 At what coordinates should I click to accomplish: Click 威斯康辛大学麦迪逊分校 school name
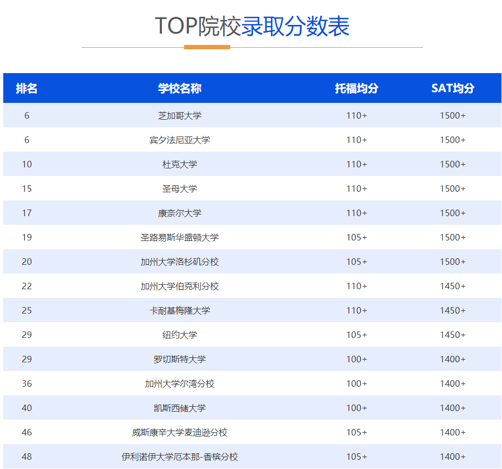[x=180, y=432]
